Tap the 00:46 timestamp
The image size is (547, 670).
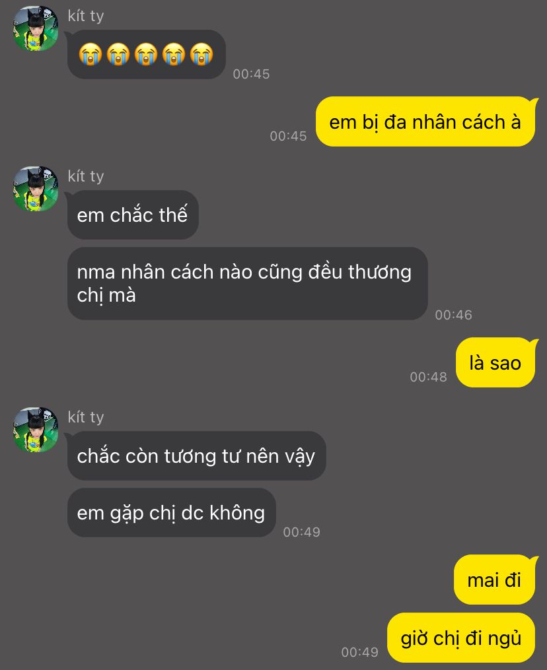(453, 315)
